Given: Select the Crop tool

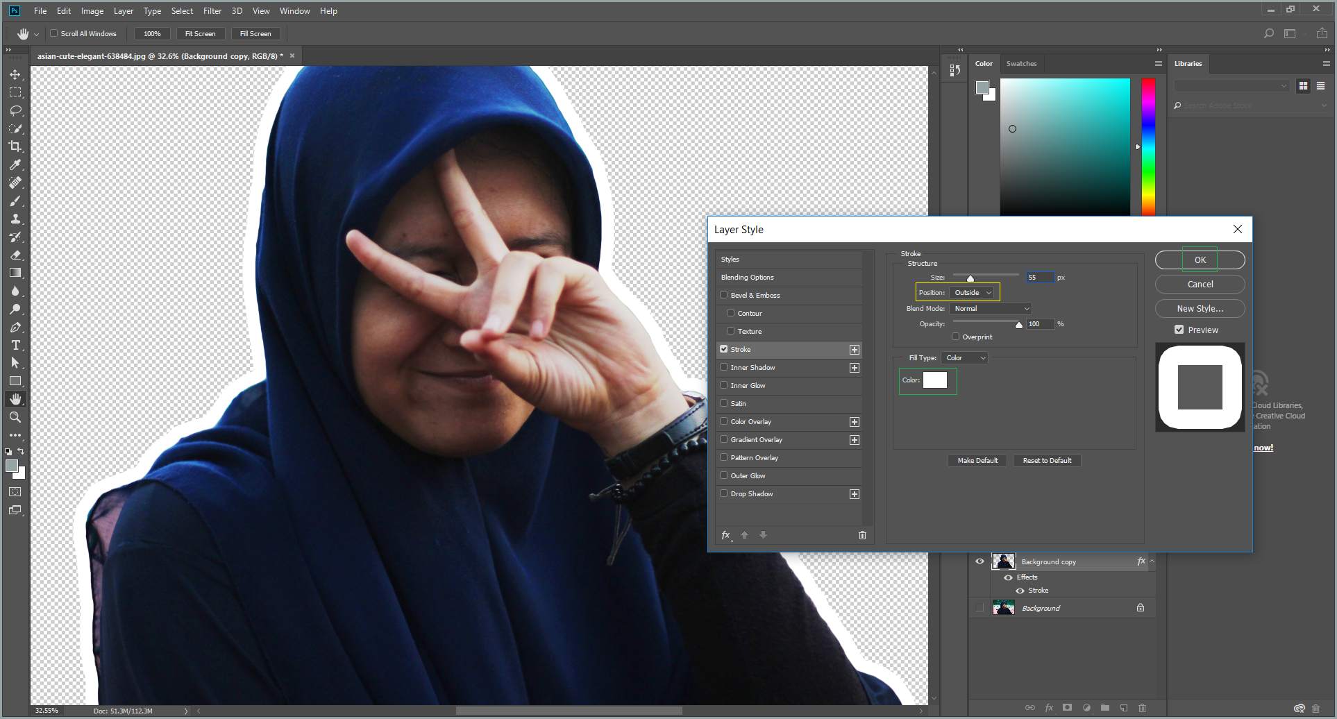Looking at the screenshot, I should (15, 146).
